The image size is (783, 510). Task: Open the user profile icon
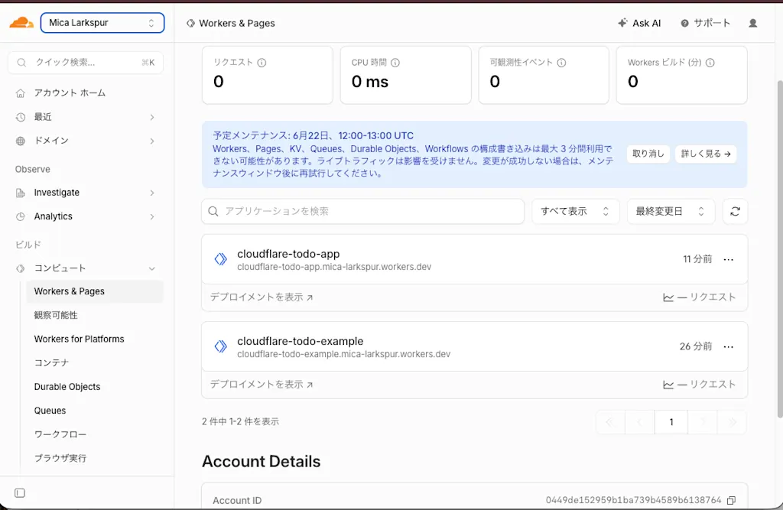(753, 23)
